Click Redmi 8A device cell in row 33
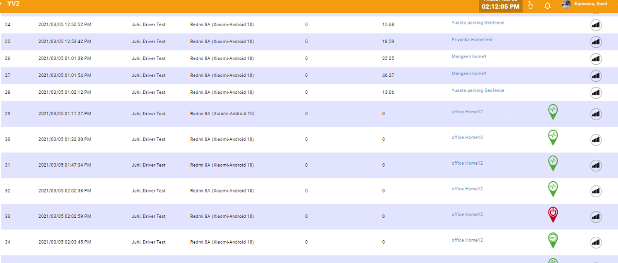 (x=222, y=217)
